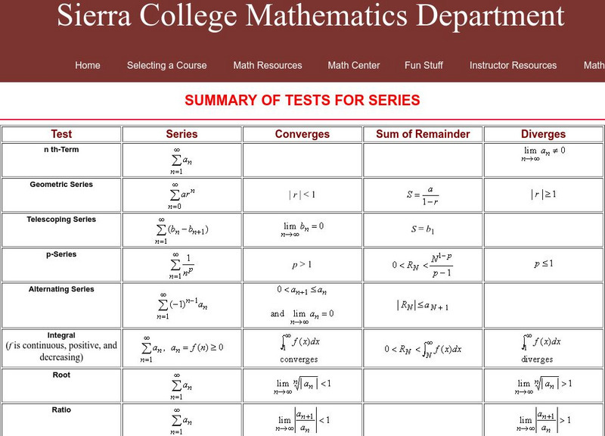The width and height of the screenshot is (605, 436).
Task: Open the Fun Stuff menu
Action: point(423,65)
